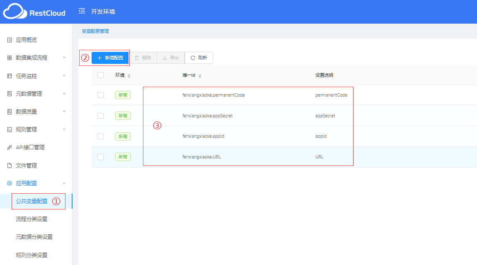
Task: Open 流程分类设置 menu item
Action: (x=31, y=219)
